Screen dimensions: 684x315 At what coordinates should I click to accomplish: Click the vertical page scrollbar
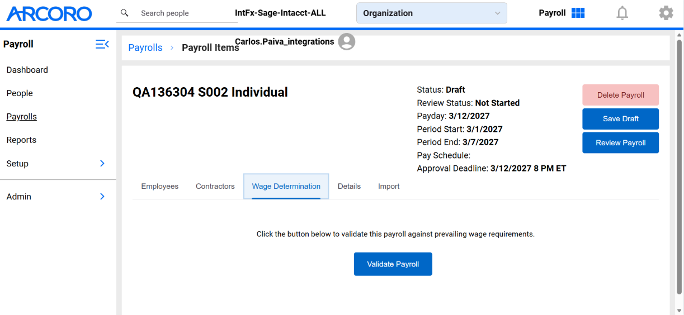coord(680,168)
